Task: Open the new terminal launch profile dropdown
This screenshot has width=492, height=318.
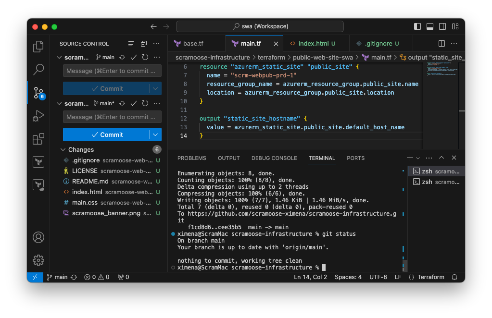Action: (418, 158)
